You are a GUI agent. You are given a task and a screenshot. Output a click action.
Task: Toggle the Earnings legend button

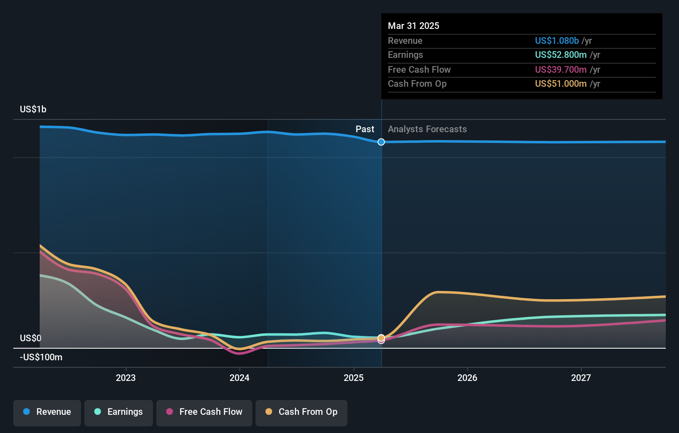coord(119,413)
